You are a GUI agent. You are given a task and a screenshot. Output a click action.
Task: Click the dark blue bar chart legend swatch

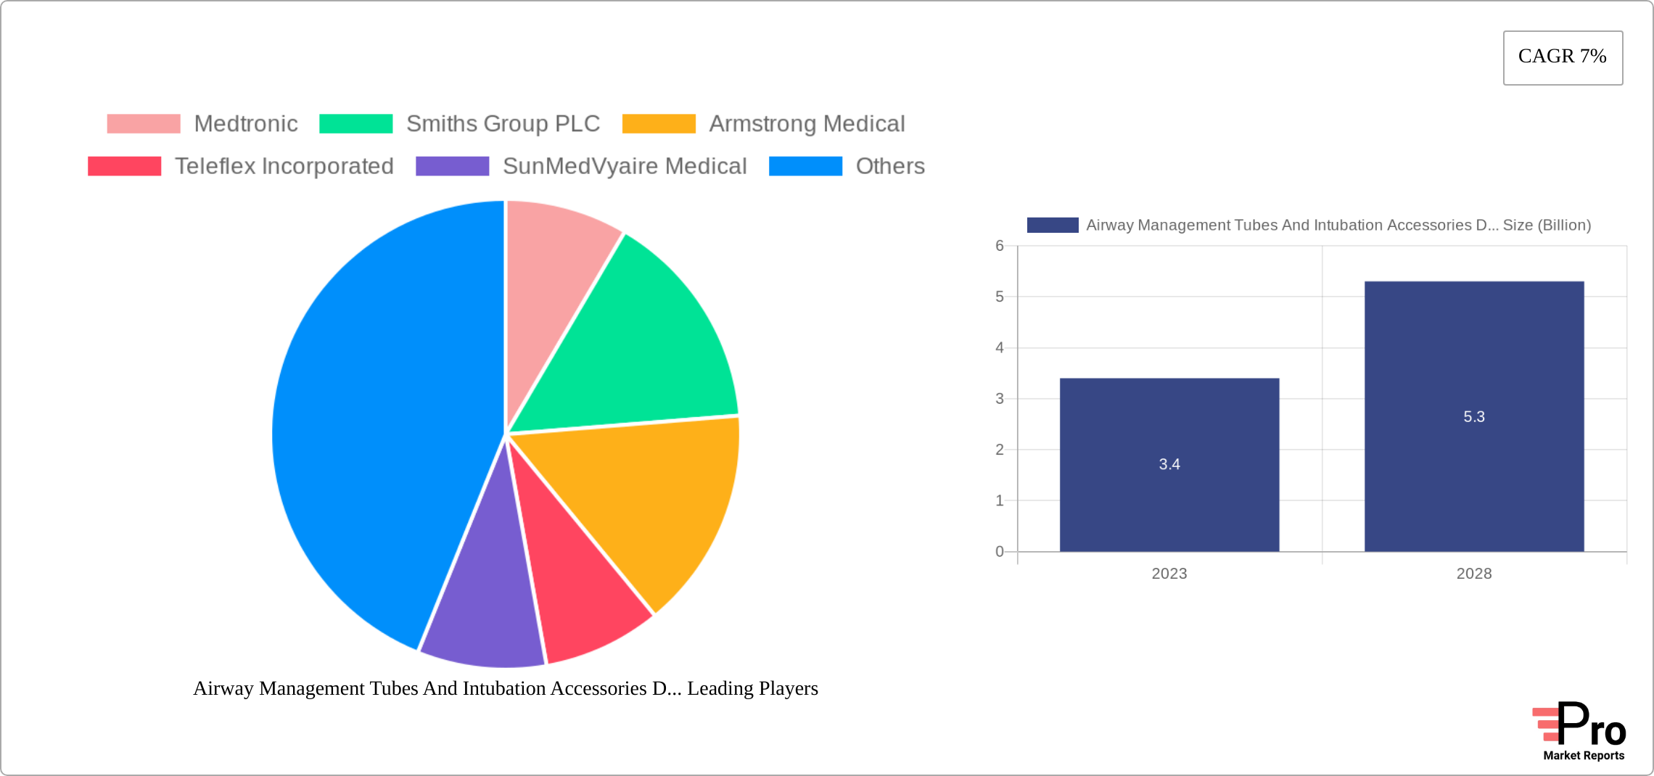(1052, 225)
